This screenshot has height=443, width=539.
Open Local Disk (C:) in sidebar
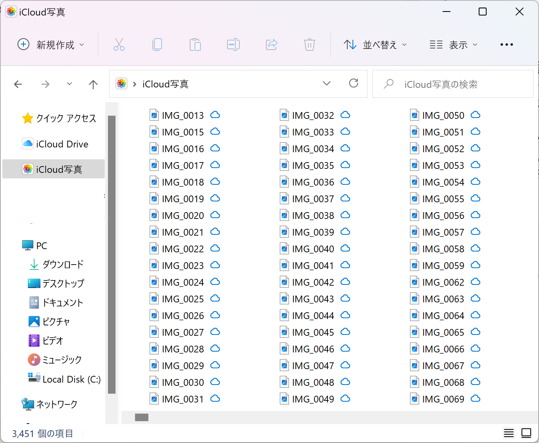64,379
